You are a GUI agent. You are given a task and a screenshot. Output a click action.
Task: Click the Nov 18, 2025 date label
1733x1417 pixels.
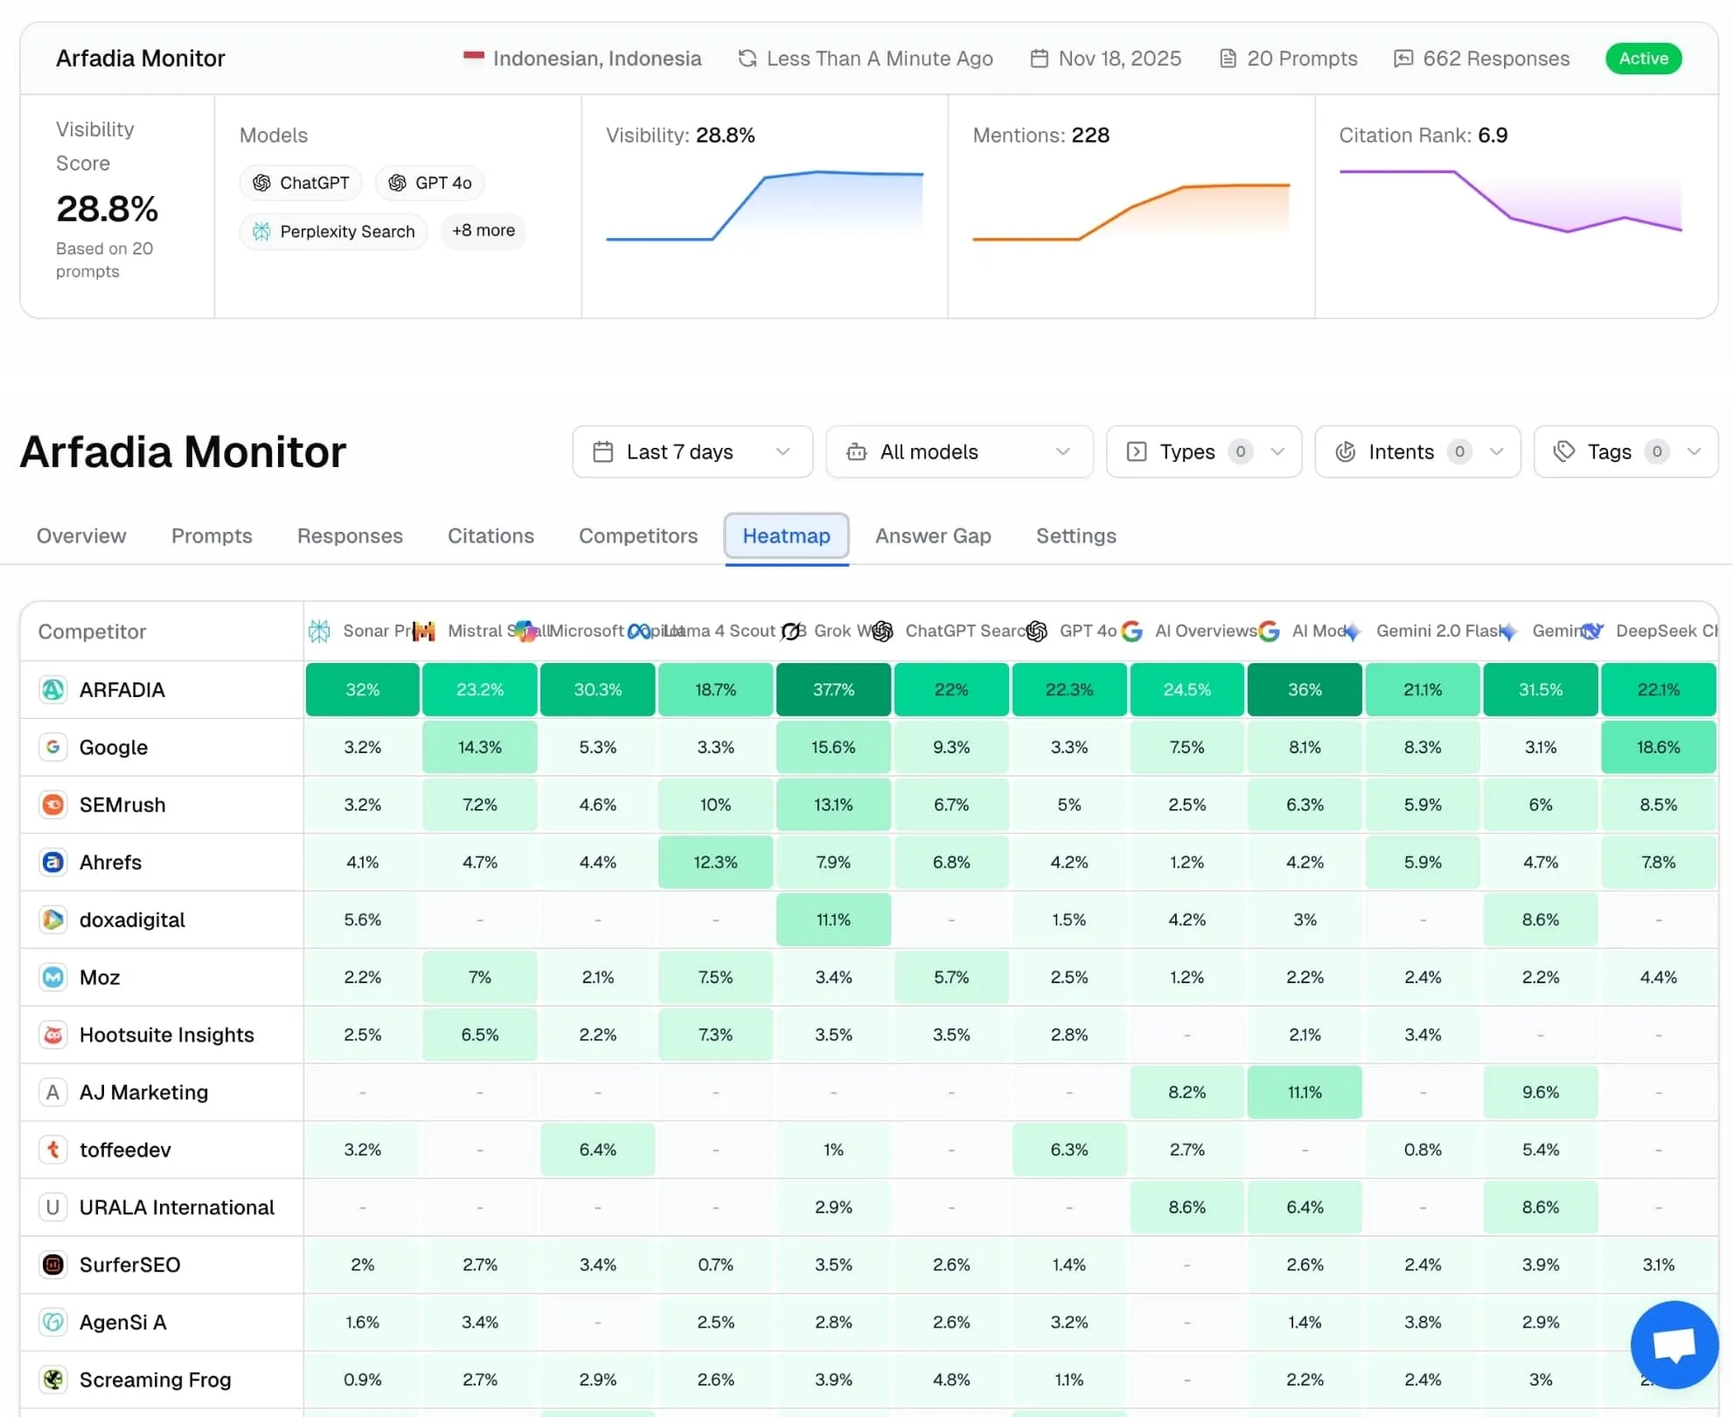[1105, 59]
